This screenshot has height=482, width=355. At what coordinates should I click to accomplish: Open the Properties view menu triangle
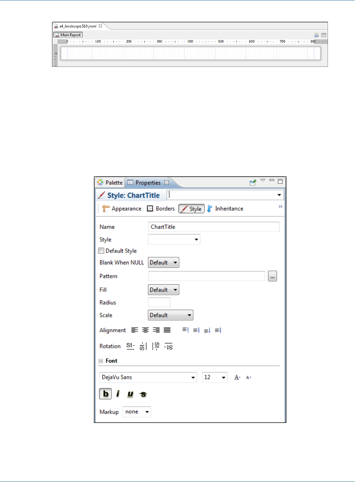pyautogui.click(x=263, y=180)
